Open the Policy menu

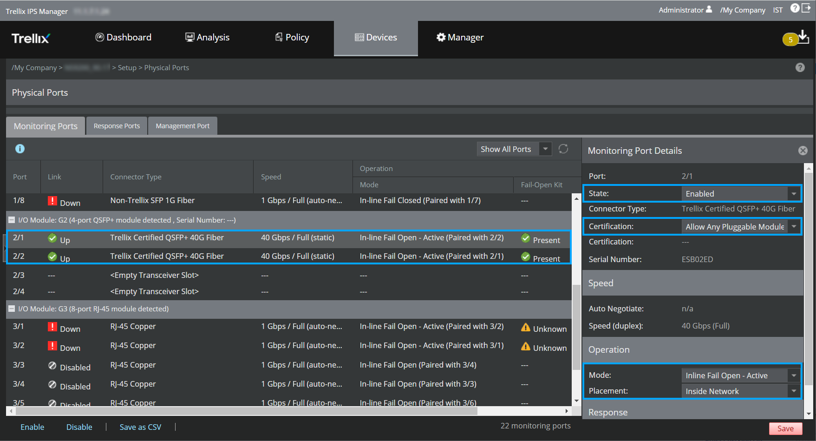(x=292, y=38)
